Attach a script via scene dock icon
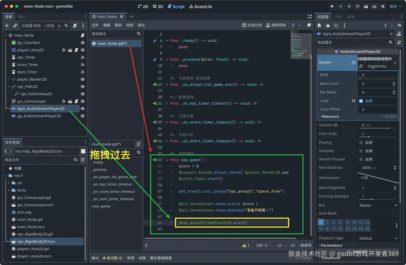Image resolution: width=406 pixels, height=265 pixels. (x=75, y=26)
